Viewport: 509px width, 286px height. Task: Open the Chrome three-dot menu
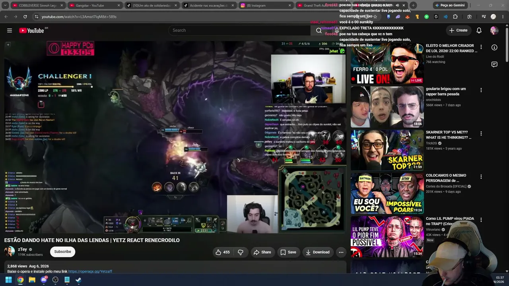[x=503, y=17]
